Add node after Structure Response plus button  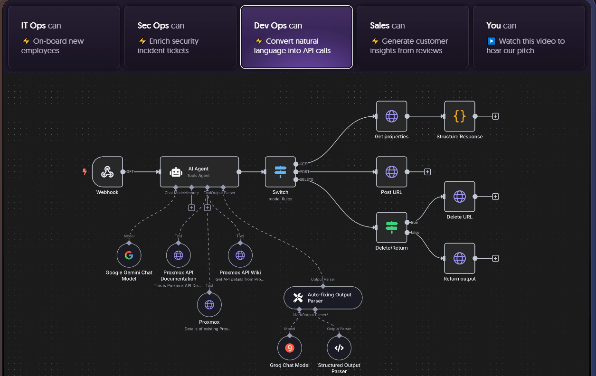495,116
